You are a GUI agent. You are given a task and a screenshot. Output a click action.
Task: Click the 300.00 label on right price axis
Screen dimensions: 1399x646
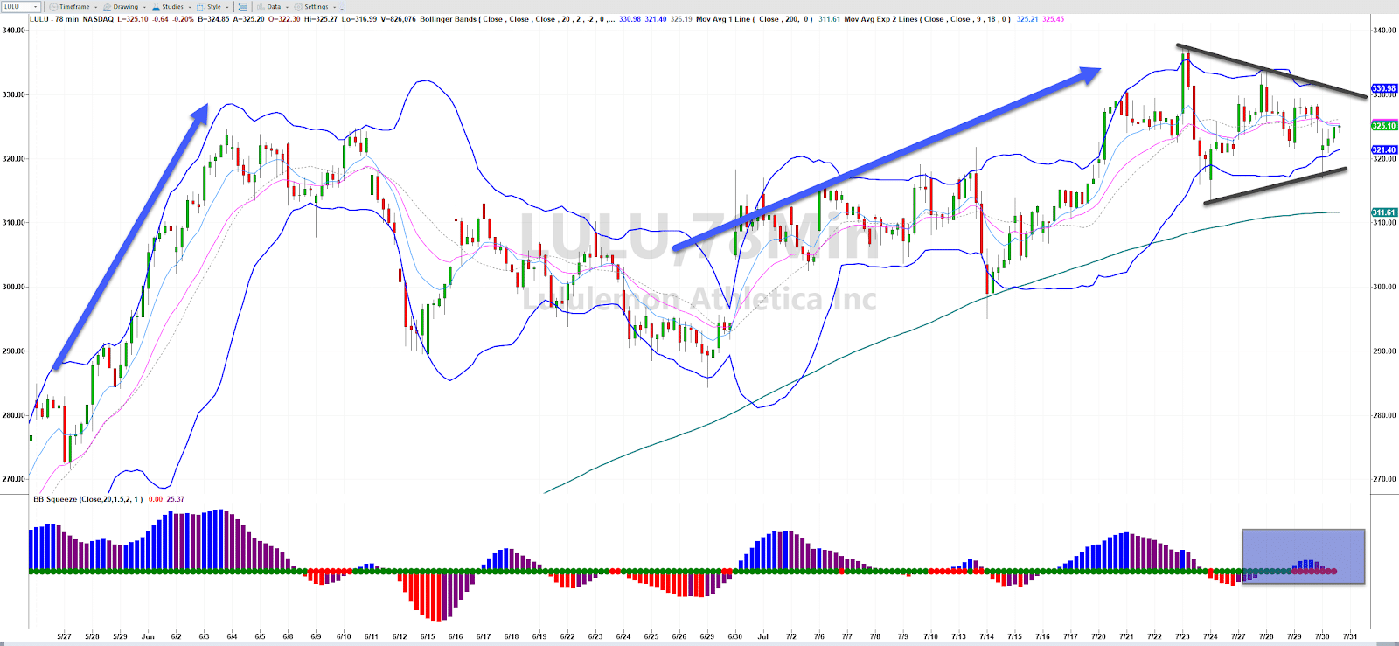pos(1385,287)
